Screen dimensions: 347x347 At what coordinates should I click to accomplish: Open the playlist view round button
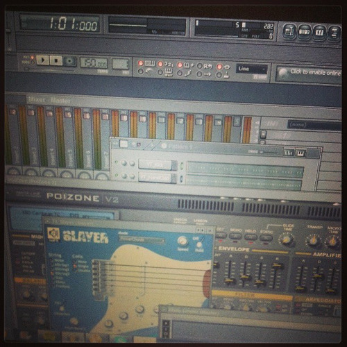tap(289, 31)
